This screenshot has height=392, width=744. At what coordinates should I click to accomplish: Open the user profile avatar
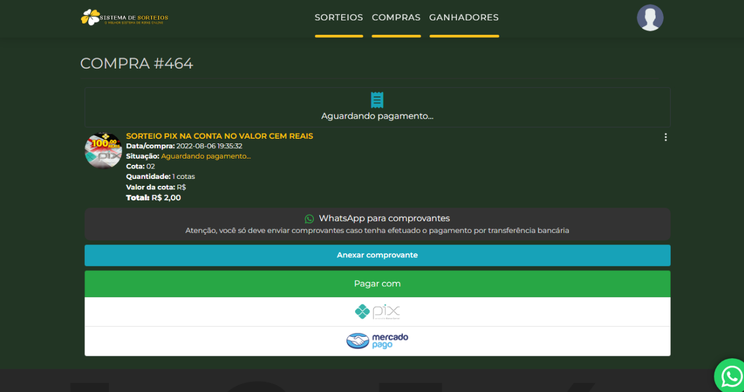650,18
